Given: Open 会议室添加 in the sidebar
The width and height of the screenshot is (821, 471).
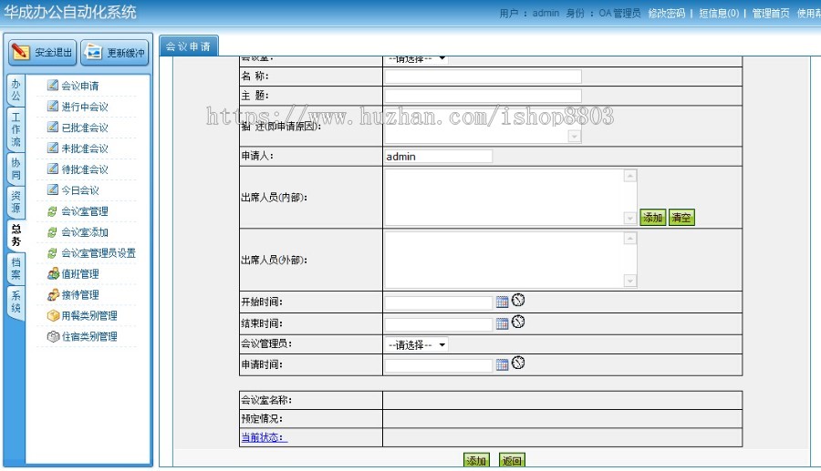Looking at the screenshot, I should click(x=85, y=232).
